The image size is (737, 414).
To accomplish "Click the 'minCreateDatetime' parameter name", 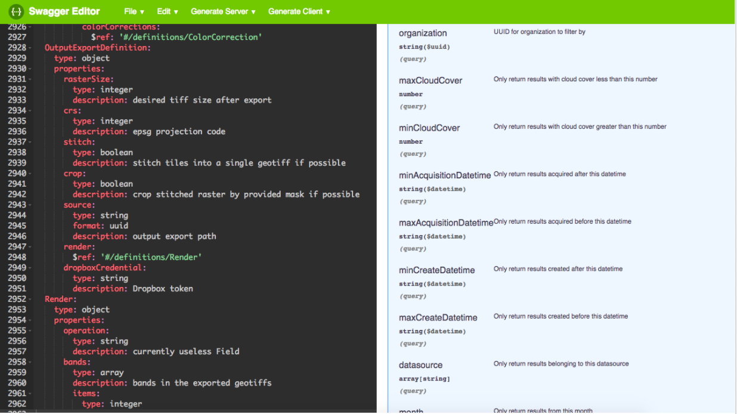I will [x=437, y=270].
